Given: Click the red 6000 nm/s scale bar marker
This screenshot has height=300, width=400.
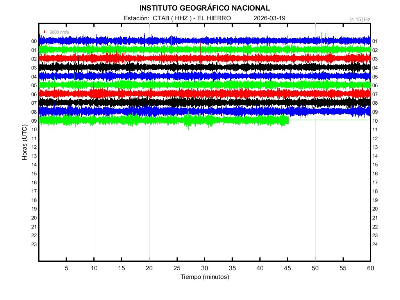Looking at the screenshot, I should click(45, 32).
